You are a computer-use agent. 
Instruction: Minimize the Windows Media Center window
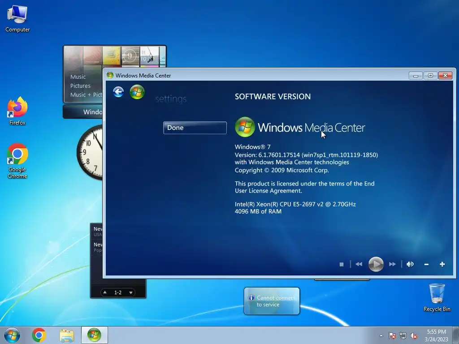pos(416,75)
